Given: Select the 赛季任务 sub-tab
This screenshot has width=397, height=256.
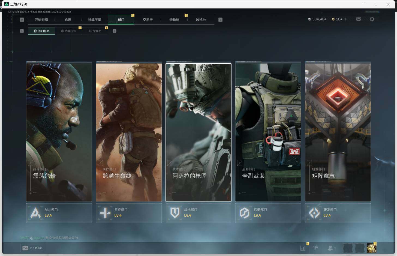Looking at the screenshot, I should [x=68, y=31].
